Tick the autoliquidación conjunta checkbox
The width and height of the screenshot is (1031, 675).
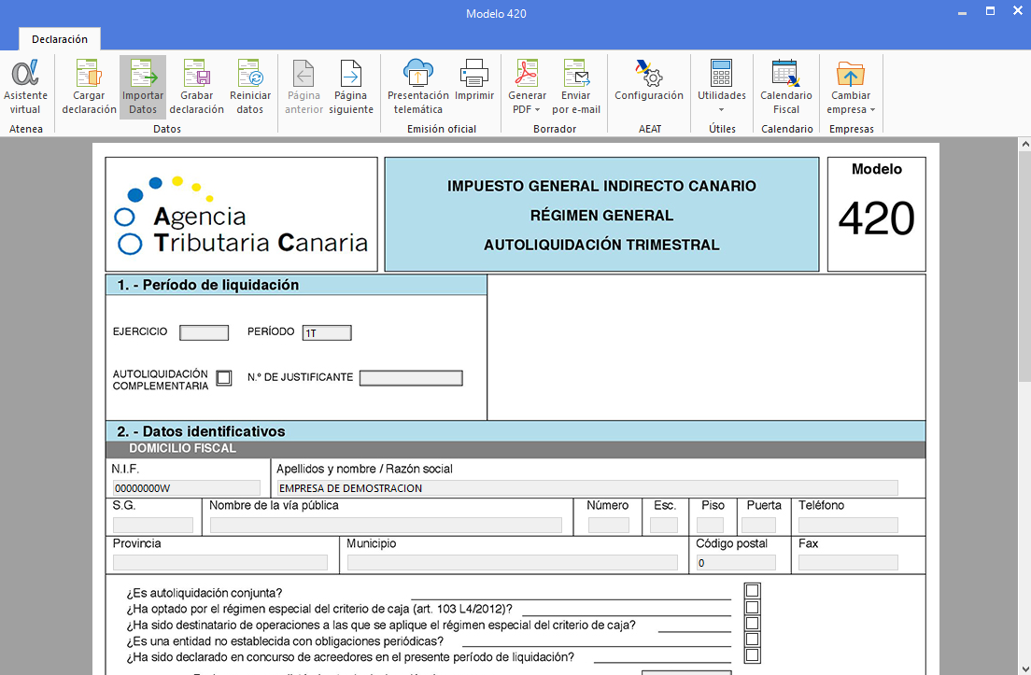coord(752,591)
